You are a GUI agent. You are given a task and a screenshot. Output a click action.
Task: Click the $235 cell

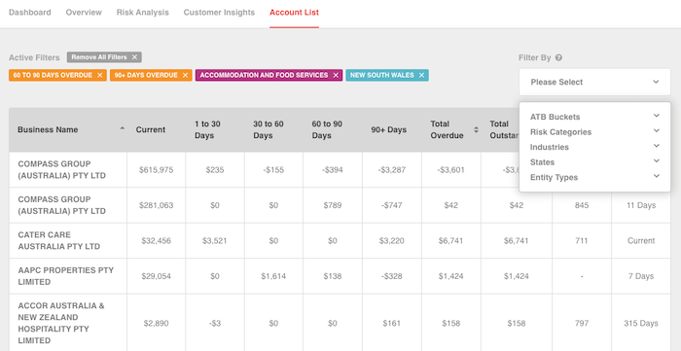pos(215,170)
